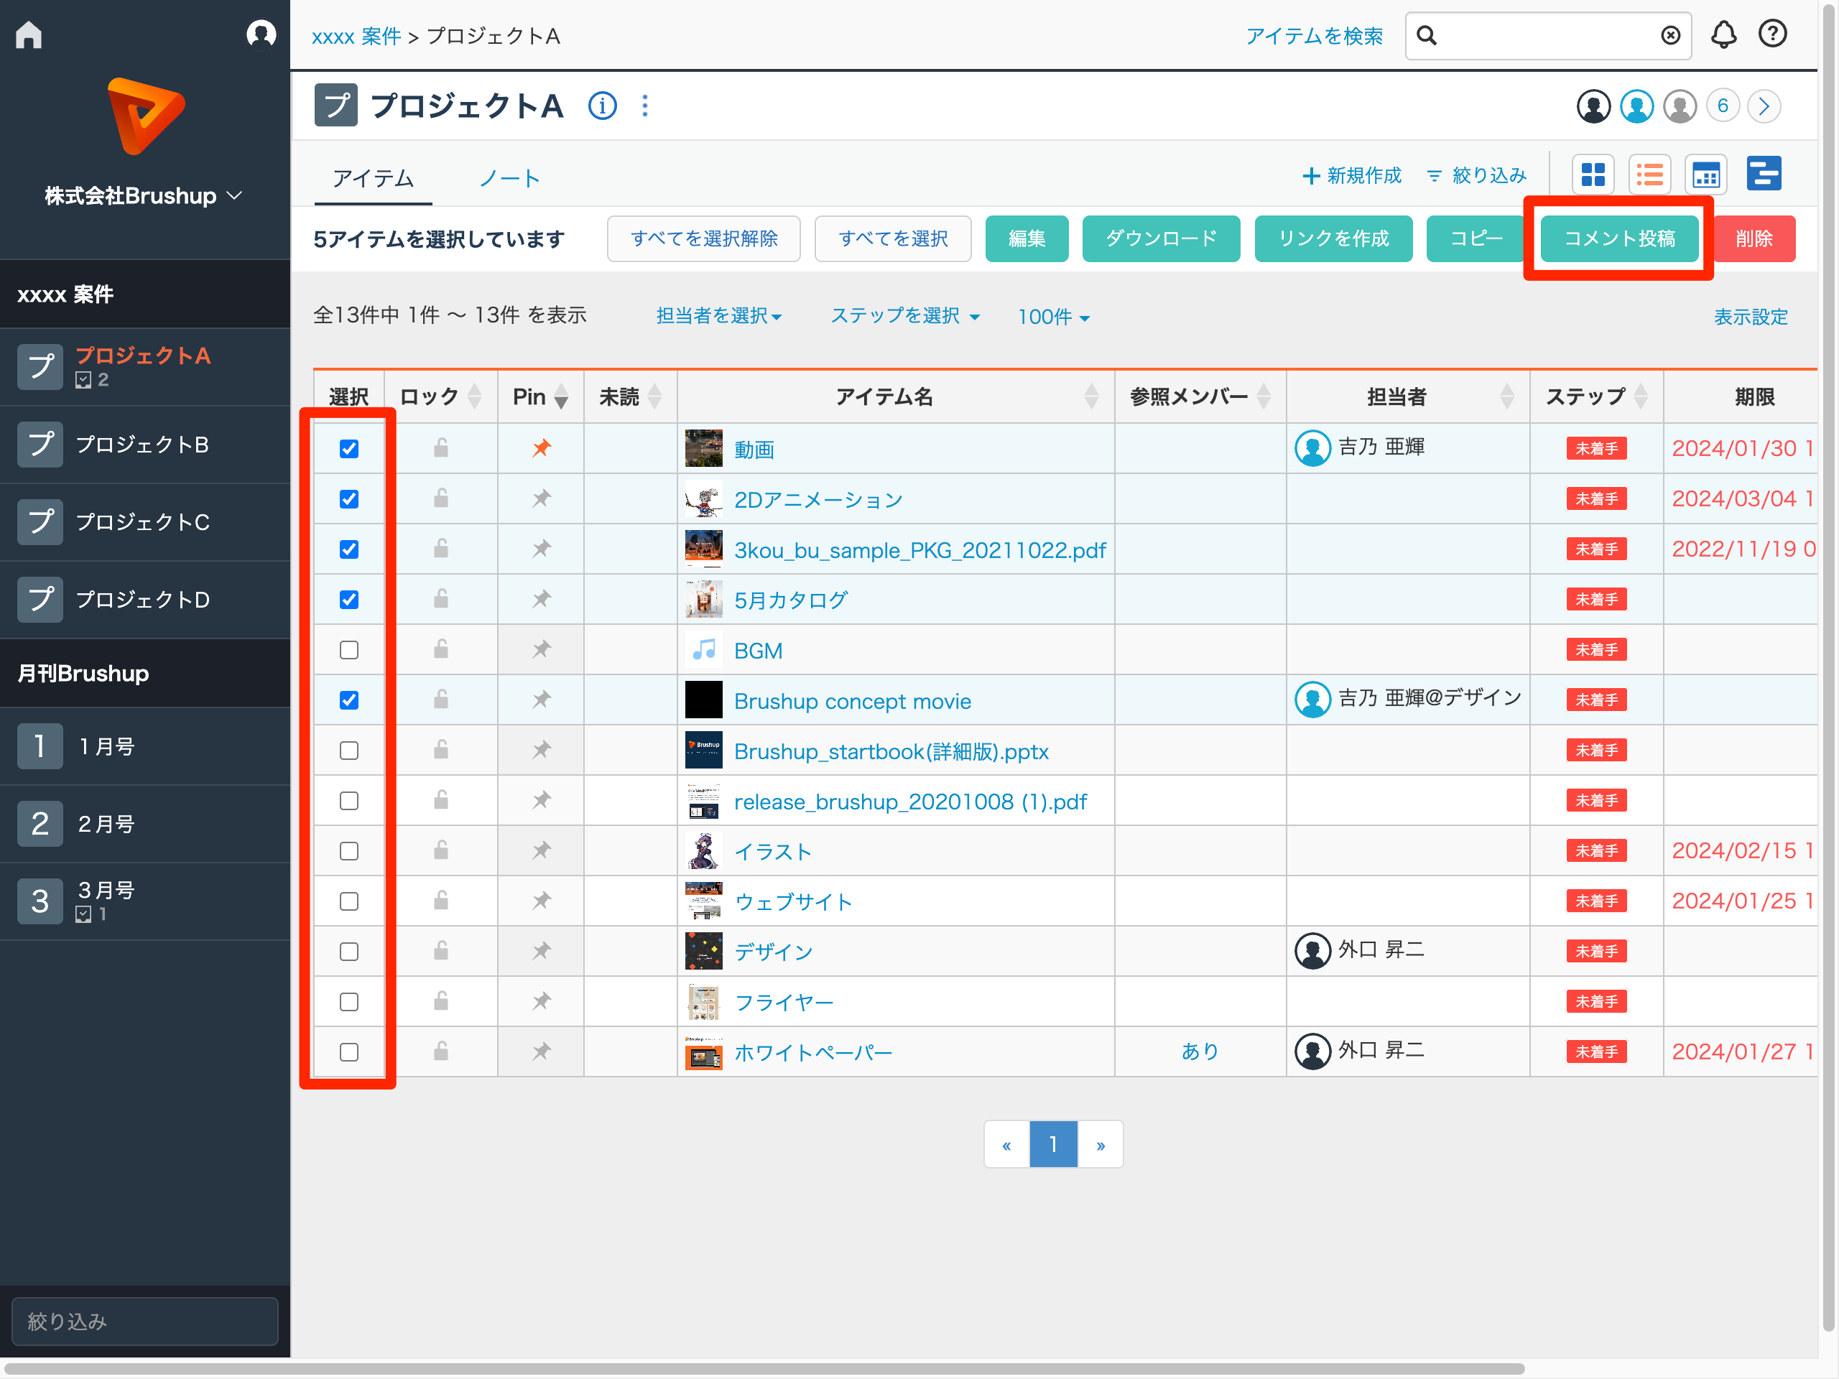Toggle lock on フライヤー row
This screenshot has width=1839, height=1379.
[x=440, y=1000]
